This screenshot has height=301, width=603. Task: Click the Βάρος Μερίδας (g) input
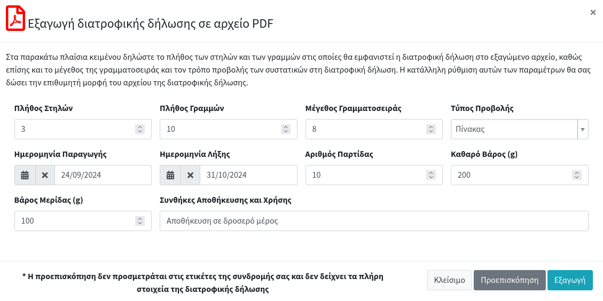[x=83, y=221]
